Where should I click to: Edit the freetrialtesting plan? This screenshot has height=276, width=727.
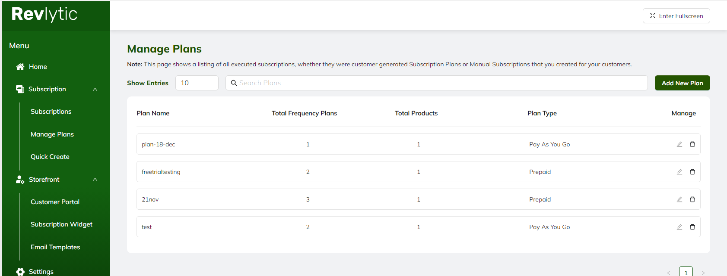click(x=679, y=172)
